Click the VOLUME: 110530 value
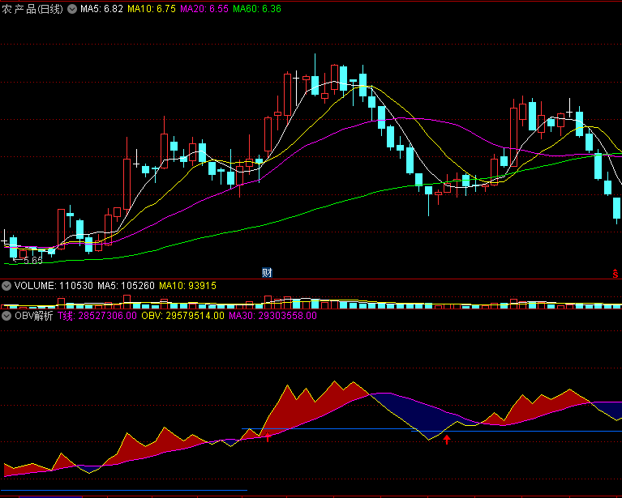The image size is (622, 498). pos(54,286)
